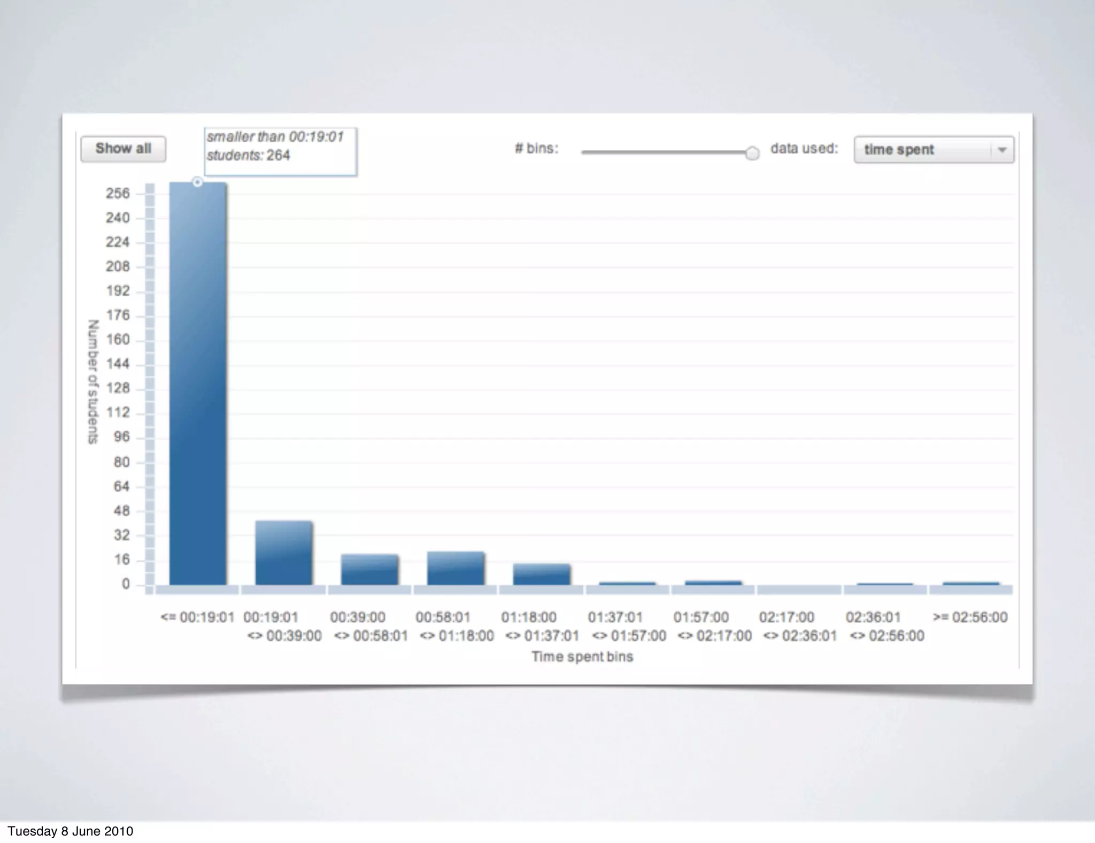This screenshot has width=1095, height=843.
Task: Select the 00:19:01 to 00:39:00 bar
Action: (283, 554)
